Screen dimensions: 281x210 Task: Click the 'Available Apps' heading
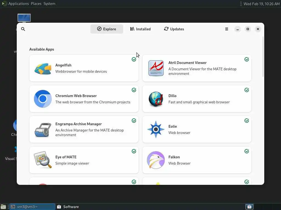pyautogui.click(x=42, y=49)
